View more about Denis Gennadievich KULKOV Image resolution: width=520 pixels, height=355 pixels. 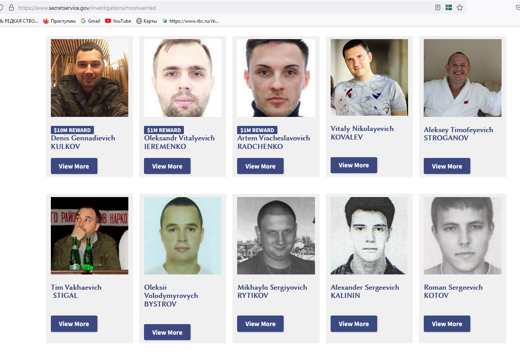click(74, 166)
